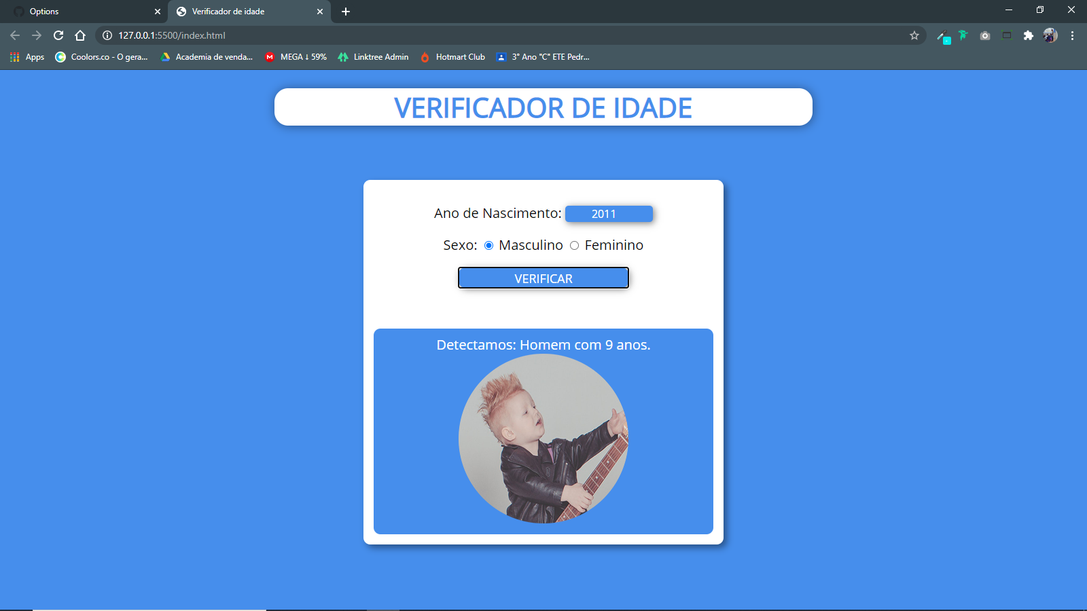Open the green jumping figure extension menu
The height and width of the screenshot is (611, 1087).
tap(963, 35)
